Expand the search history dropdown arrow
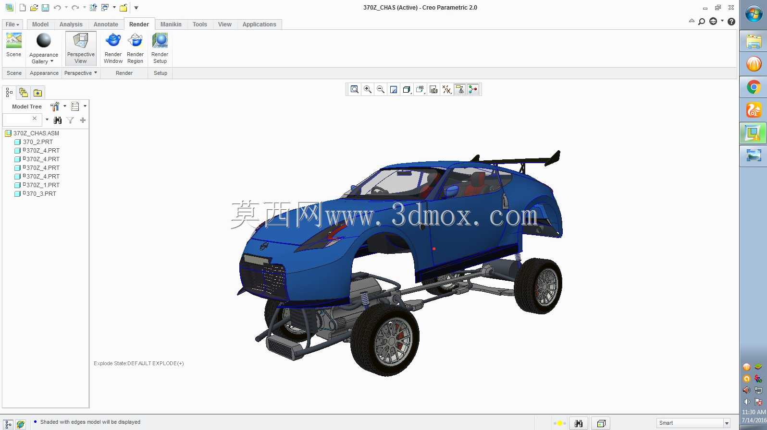767x430 pixels. point(47,120)
